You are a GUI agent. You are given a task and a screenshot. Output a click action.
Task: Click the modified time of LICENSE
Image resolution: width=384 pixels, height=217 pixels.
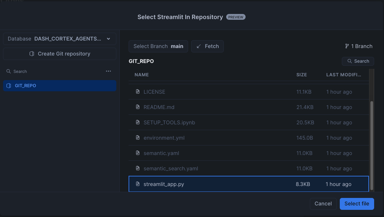pos(339,92)
